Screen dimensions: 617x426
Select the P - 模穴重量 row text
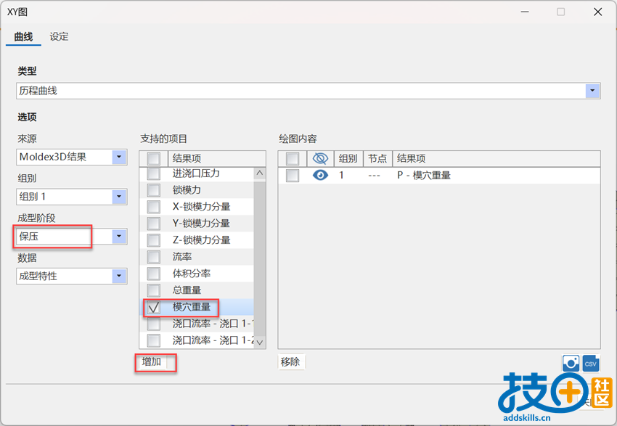[x=424, y=175]
